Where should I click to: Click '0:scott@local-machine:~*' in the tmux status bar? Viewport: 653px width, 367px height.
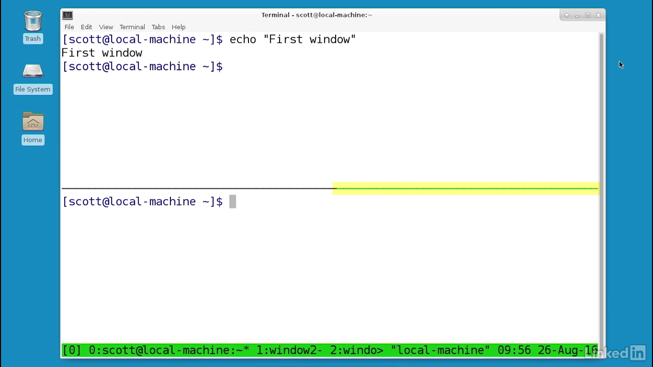(169, 350)
